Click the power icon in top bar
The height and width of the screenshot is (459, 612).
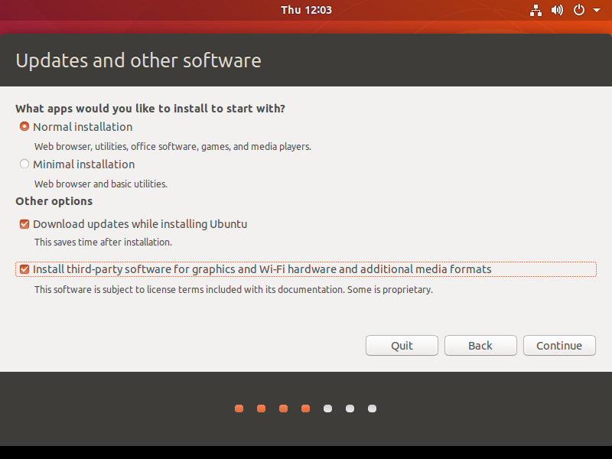[x=579, y=10]
